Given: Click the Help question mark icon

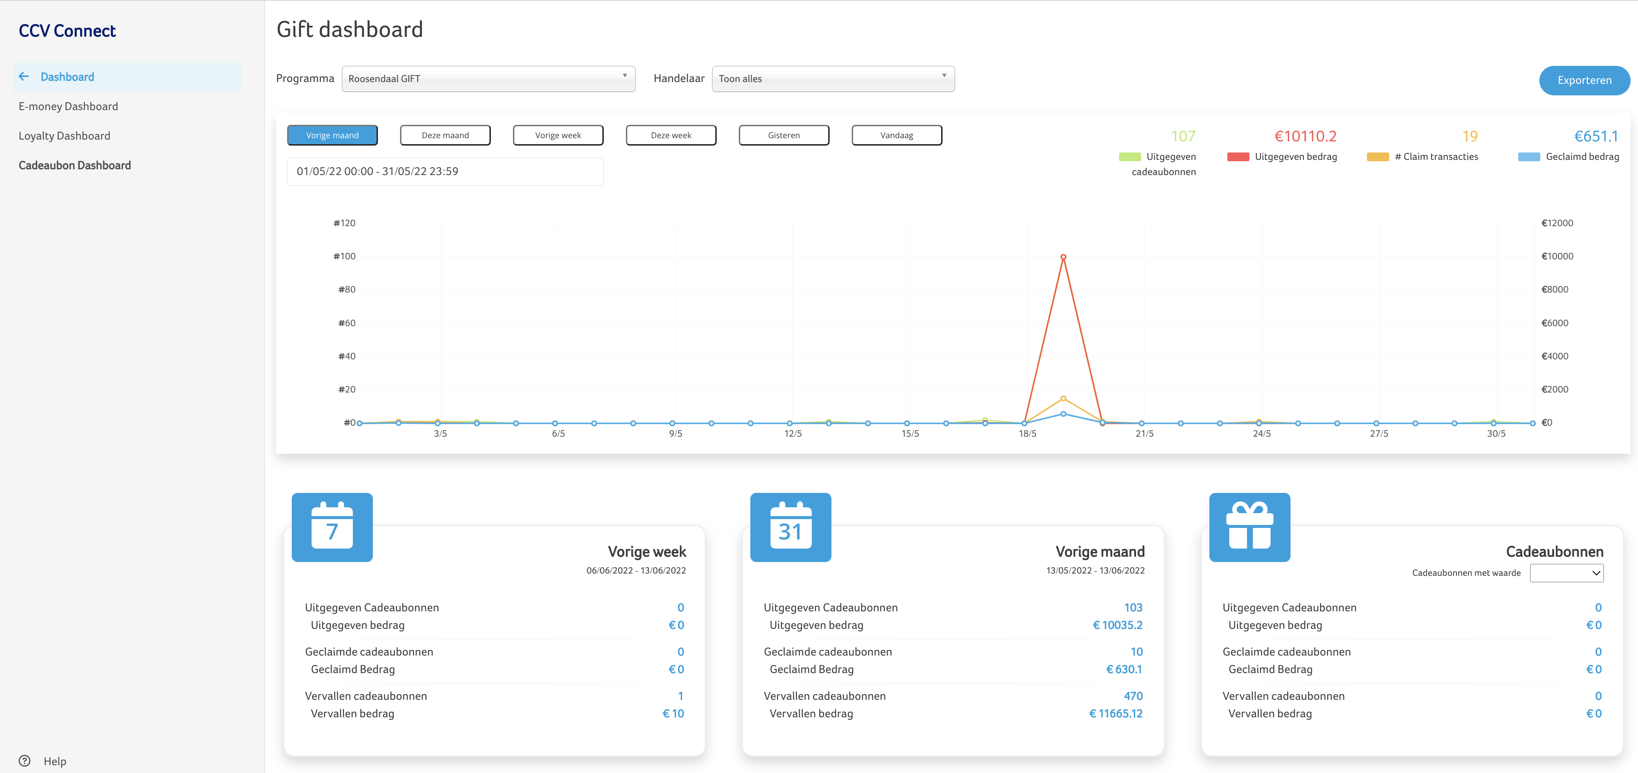Looking at the screenshot, I should (25, 760).
